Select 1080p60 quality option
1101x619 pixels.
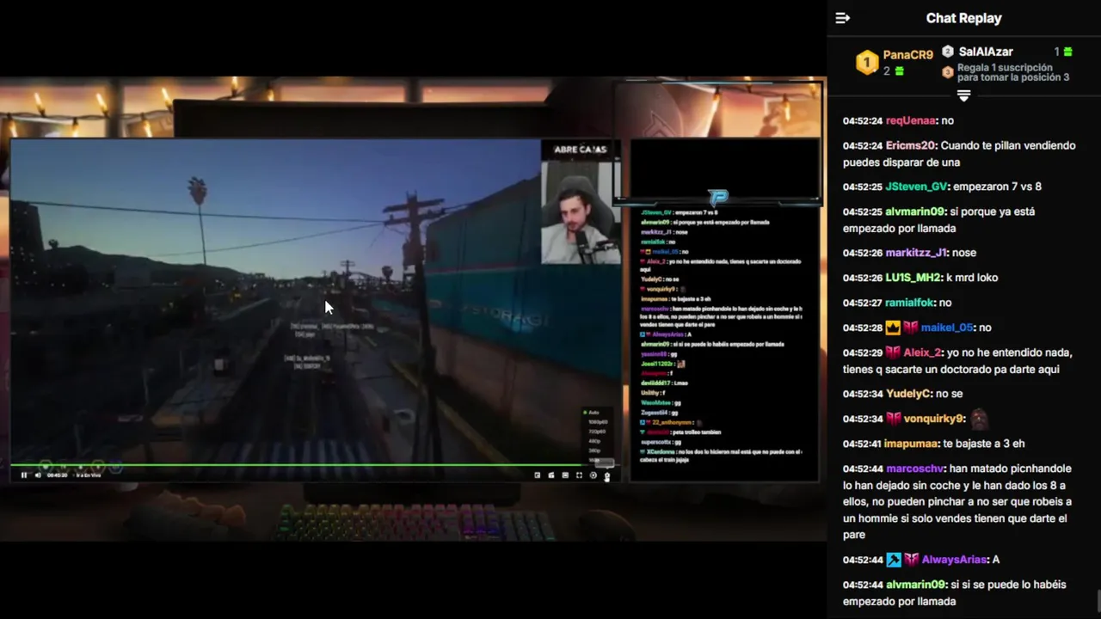(x=598, y=422)
